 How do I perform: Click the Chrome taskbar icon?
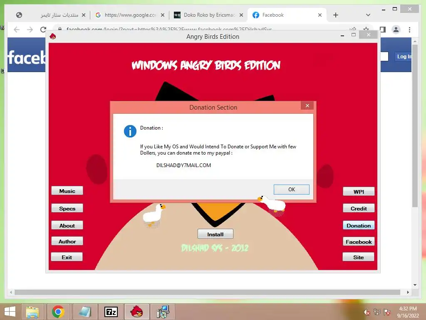[58, 312]
